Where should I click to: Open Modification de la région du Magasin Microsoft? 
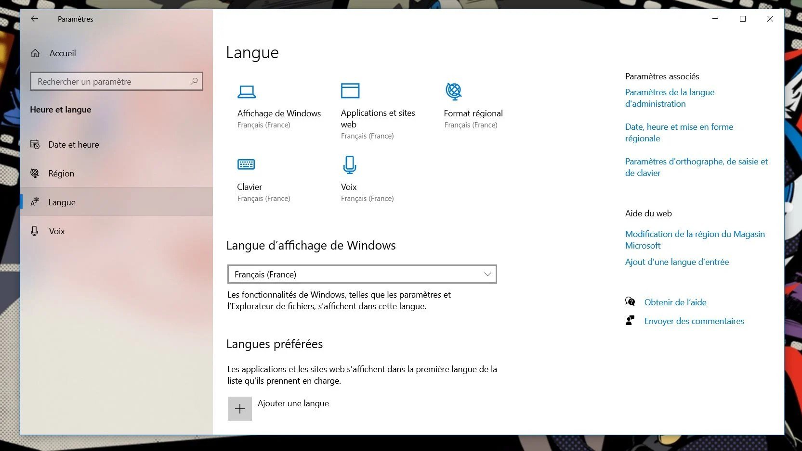pos(695,239)
